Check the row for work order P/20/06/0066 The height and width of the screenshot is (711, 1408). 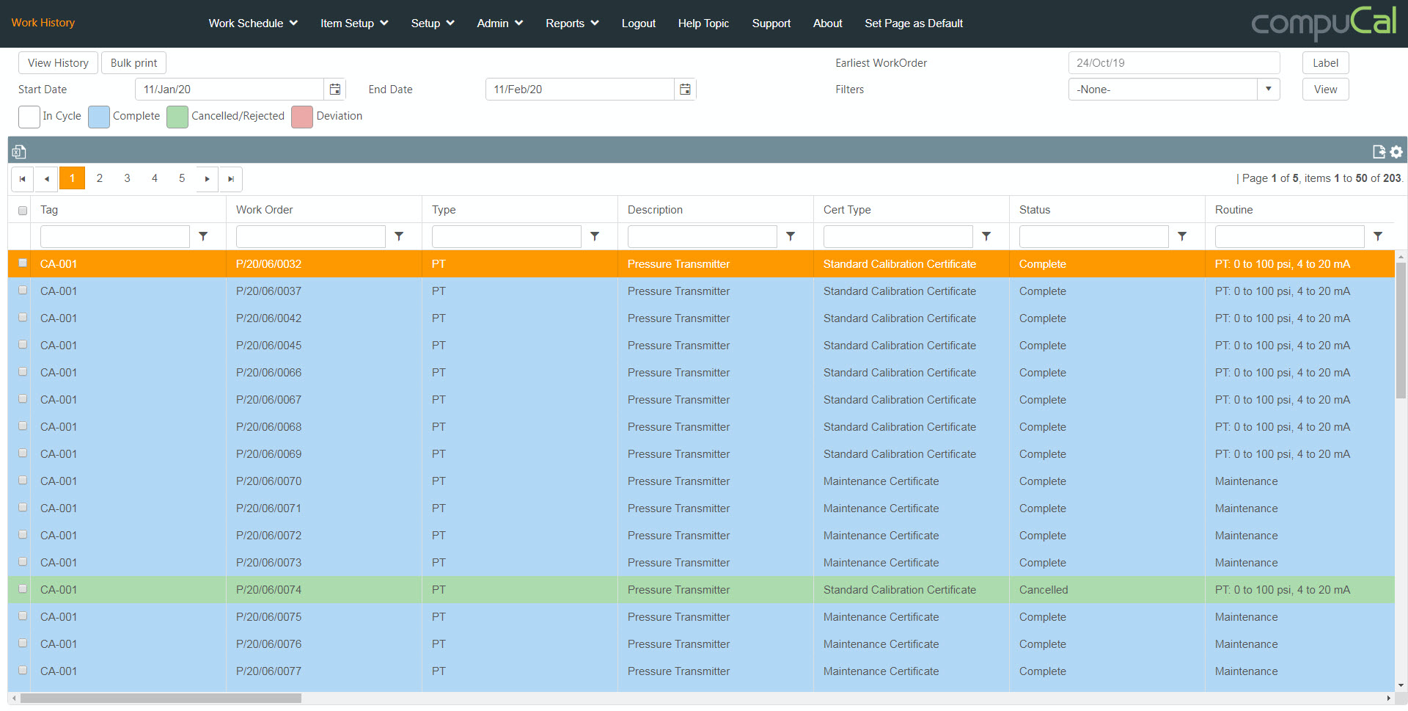[23, 371]
